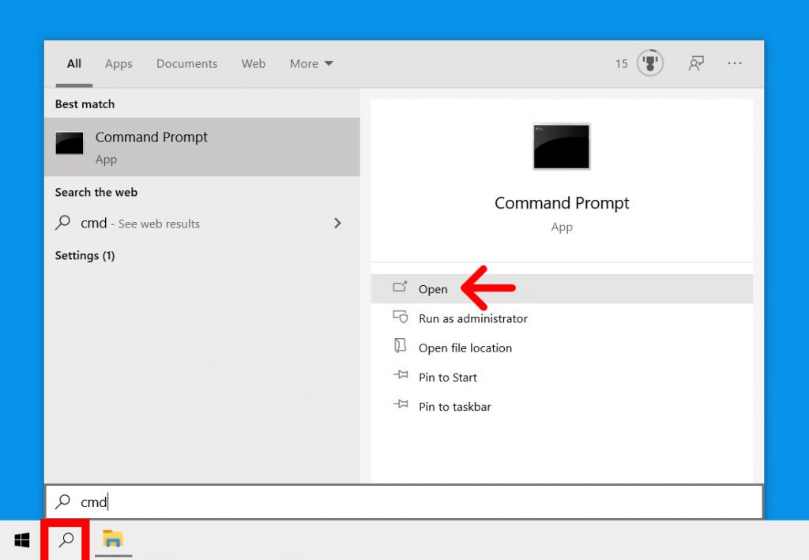This screenshot has height=560, width=809.
Task: Click into the cmd search input field
Action: click(404, 502)
